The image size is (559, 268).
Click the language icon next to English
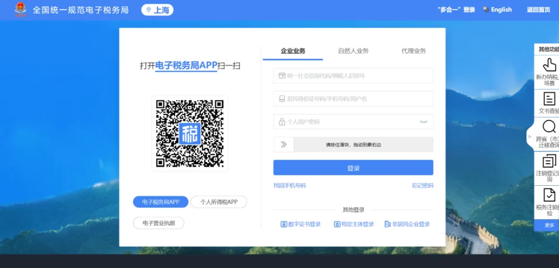click(486, 10)
